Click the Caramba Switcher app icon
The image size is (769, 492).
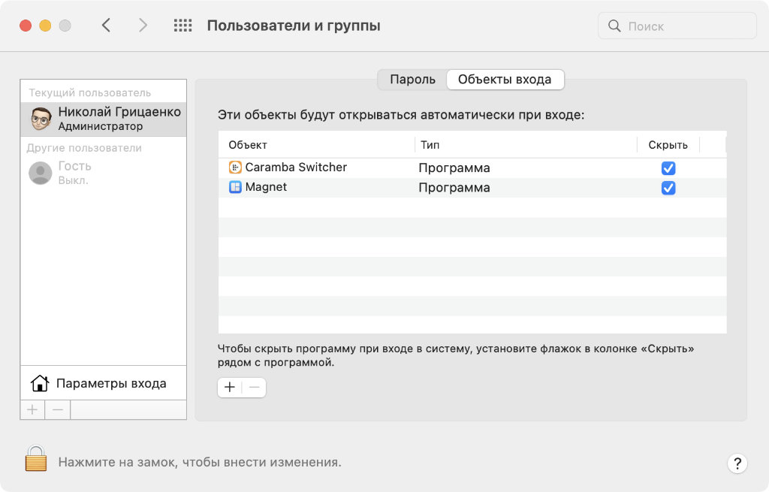[x=235, y=168]
